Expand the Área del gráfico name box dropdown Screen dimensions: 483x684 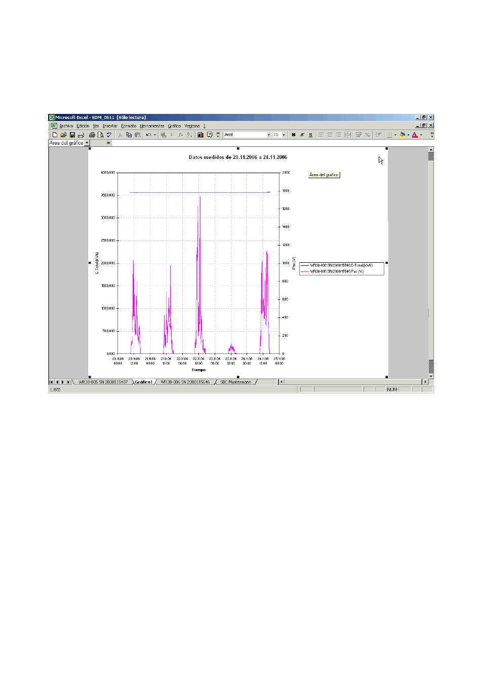pos(87,143)
